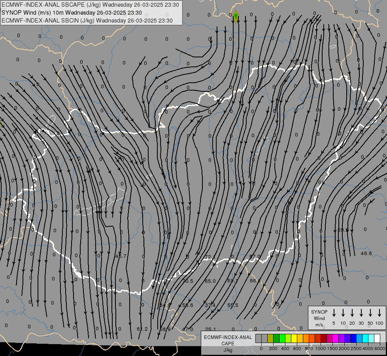Click the 70.5 value on the map
387x356 pixels.
coord(188,281)
